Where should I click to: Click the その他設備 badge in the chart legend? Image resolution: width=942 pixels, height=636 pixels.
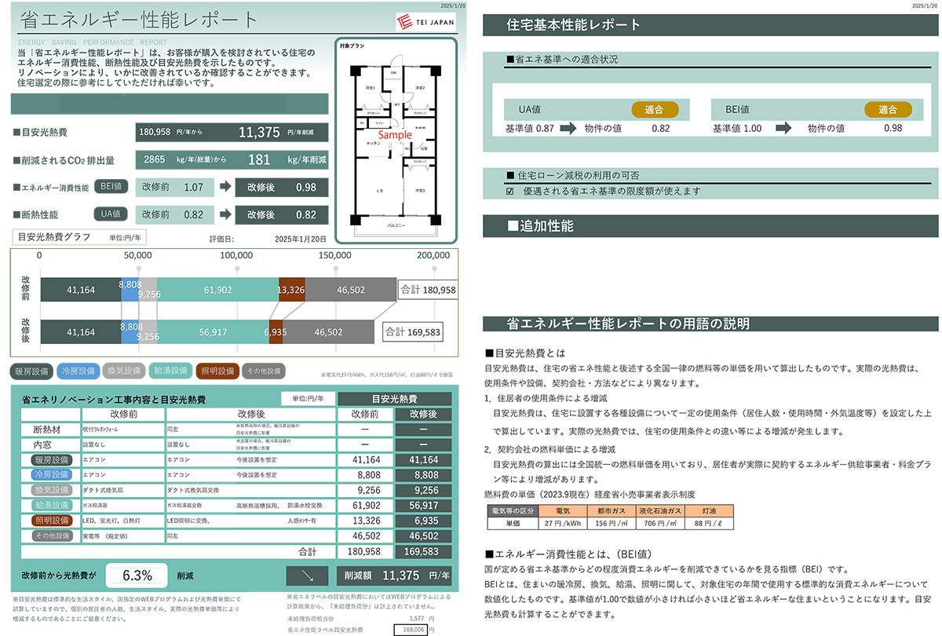[265, 371]
